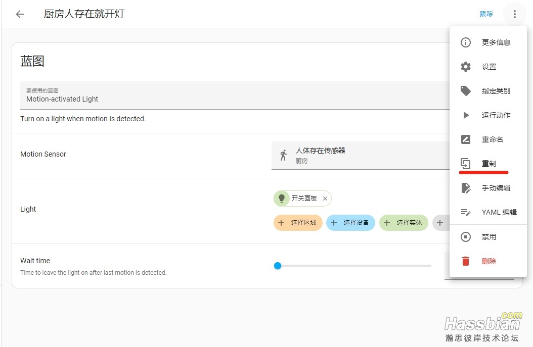533x347 pixels.
Task: Click the 蓝图 heading
Action: point(32,61)
